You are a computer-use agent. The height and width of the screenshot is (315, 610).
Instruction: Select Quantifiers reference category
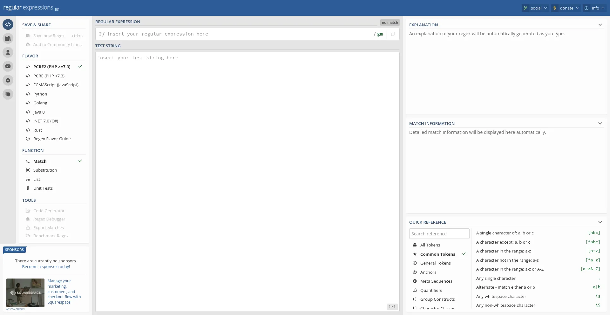(431, 290)
